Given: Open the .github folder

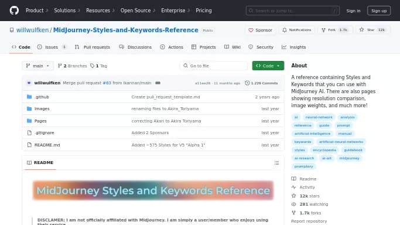Looking at the screenshot, I should coord(42,97).
